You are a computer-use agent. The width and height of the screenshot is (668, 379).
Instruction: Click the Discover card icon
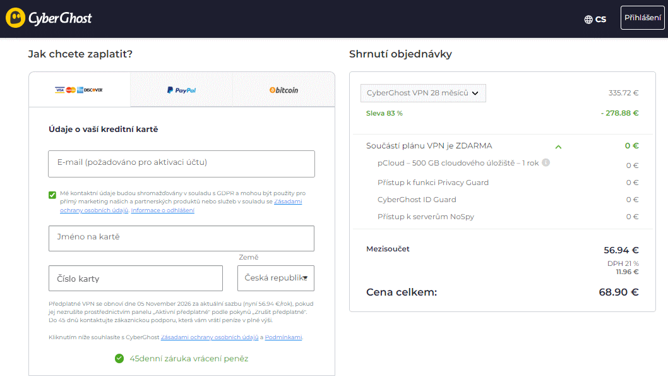click(x=93, y=90)
